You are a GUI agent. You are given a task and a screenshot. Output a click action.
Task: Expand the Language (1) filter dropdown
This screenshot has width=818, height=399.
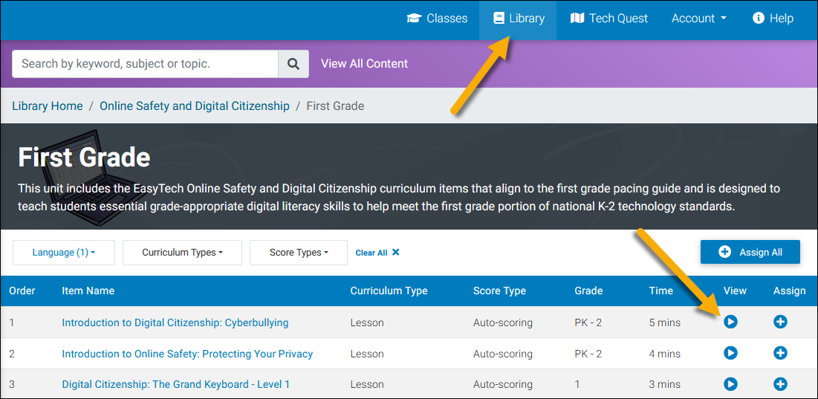click(63, 253)
